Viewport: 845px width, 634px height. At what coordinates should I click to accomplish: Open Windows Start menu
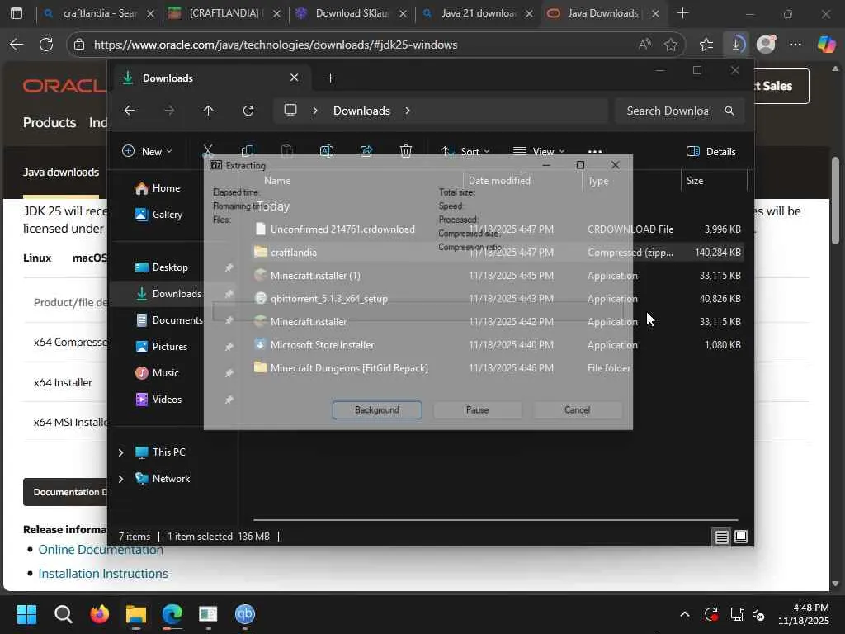(x=27, y=614)
